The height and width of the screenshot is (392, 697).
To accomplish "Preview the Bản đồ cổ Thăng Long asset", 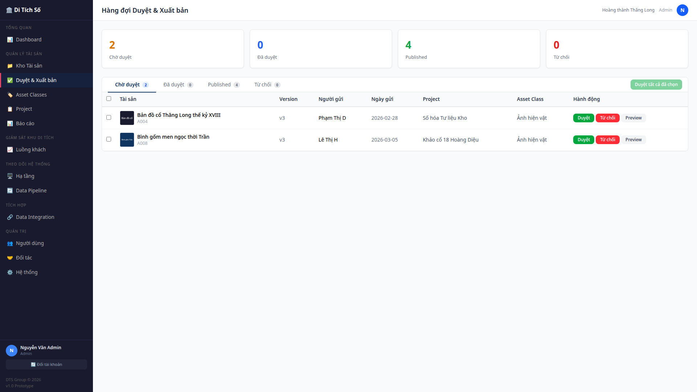I will pyautogui.click(x=633, y=118).
